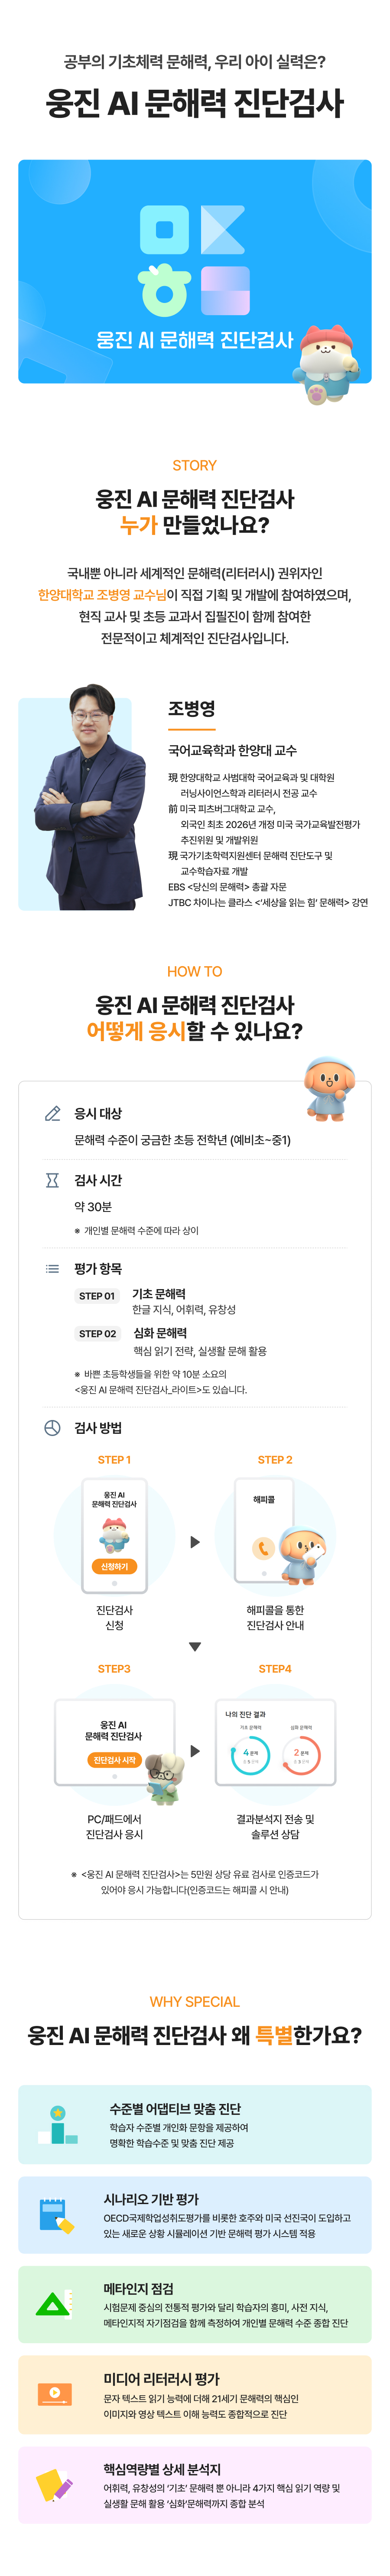Click the list icon beside 평가 항목

[53, 1268]
